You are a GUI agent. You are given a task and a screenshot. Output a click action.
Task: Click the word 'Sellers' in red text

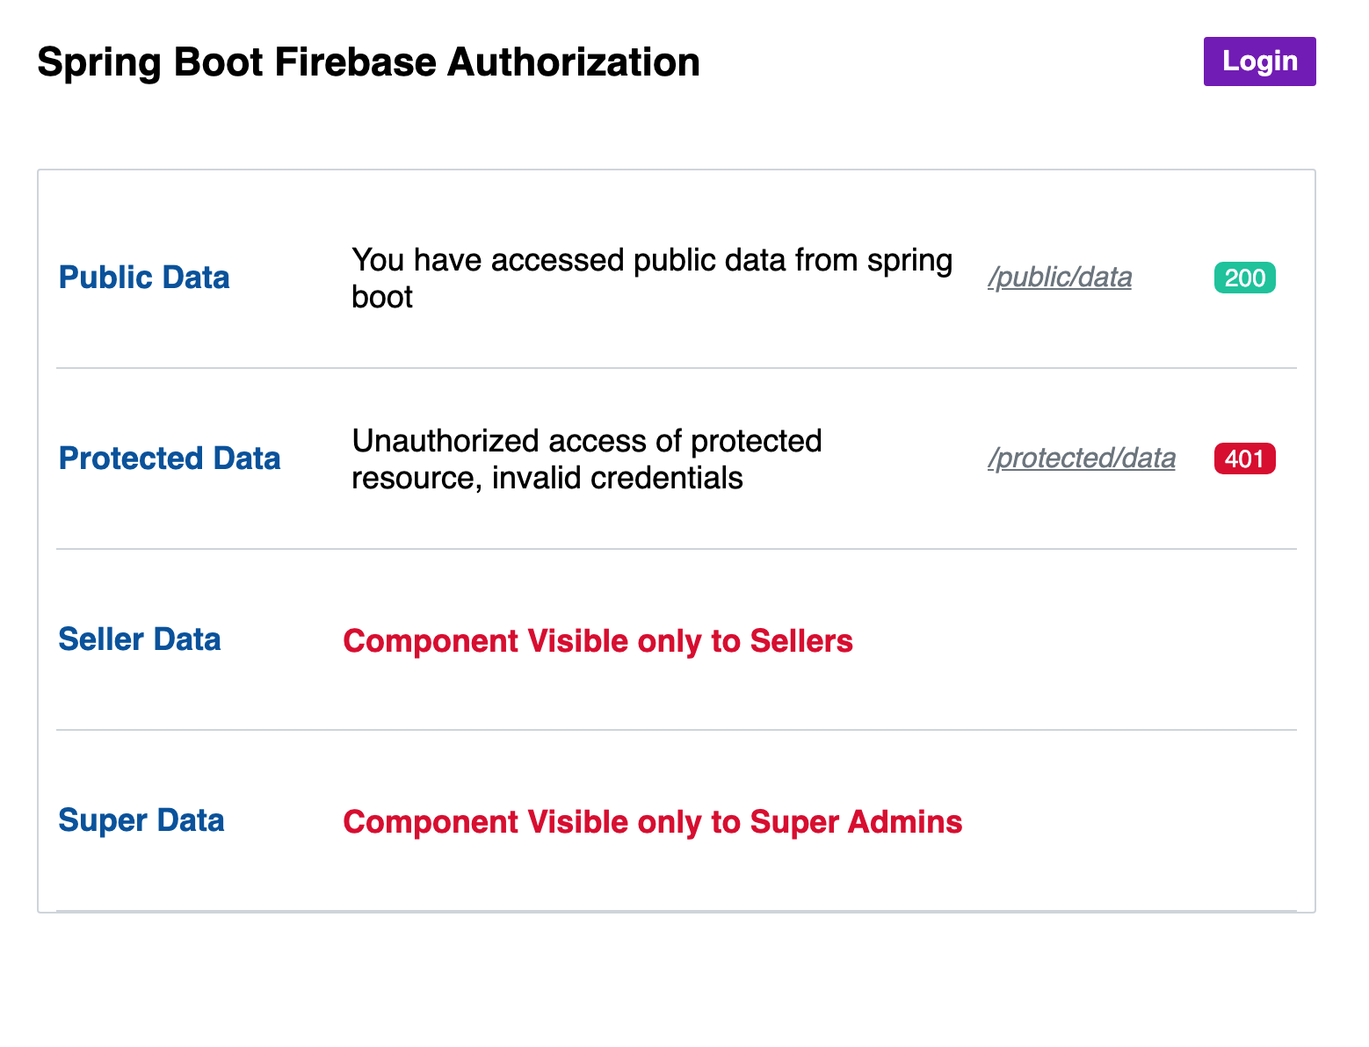point(800,641)
